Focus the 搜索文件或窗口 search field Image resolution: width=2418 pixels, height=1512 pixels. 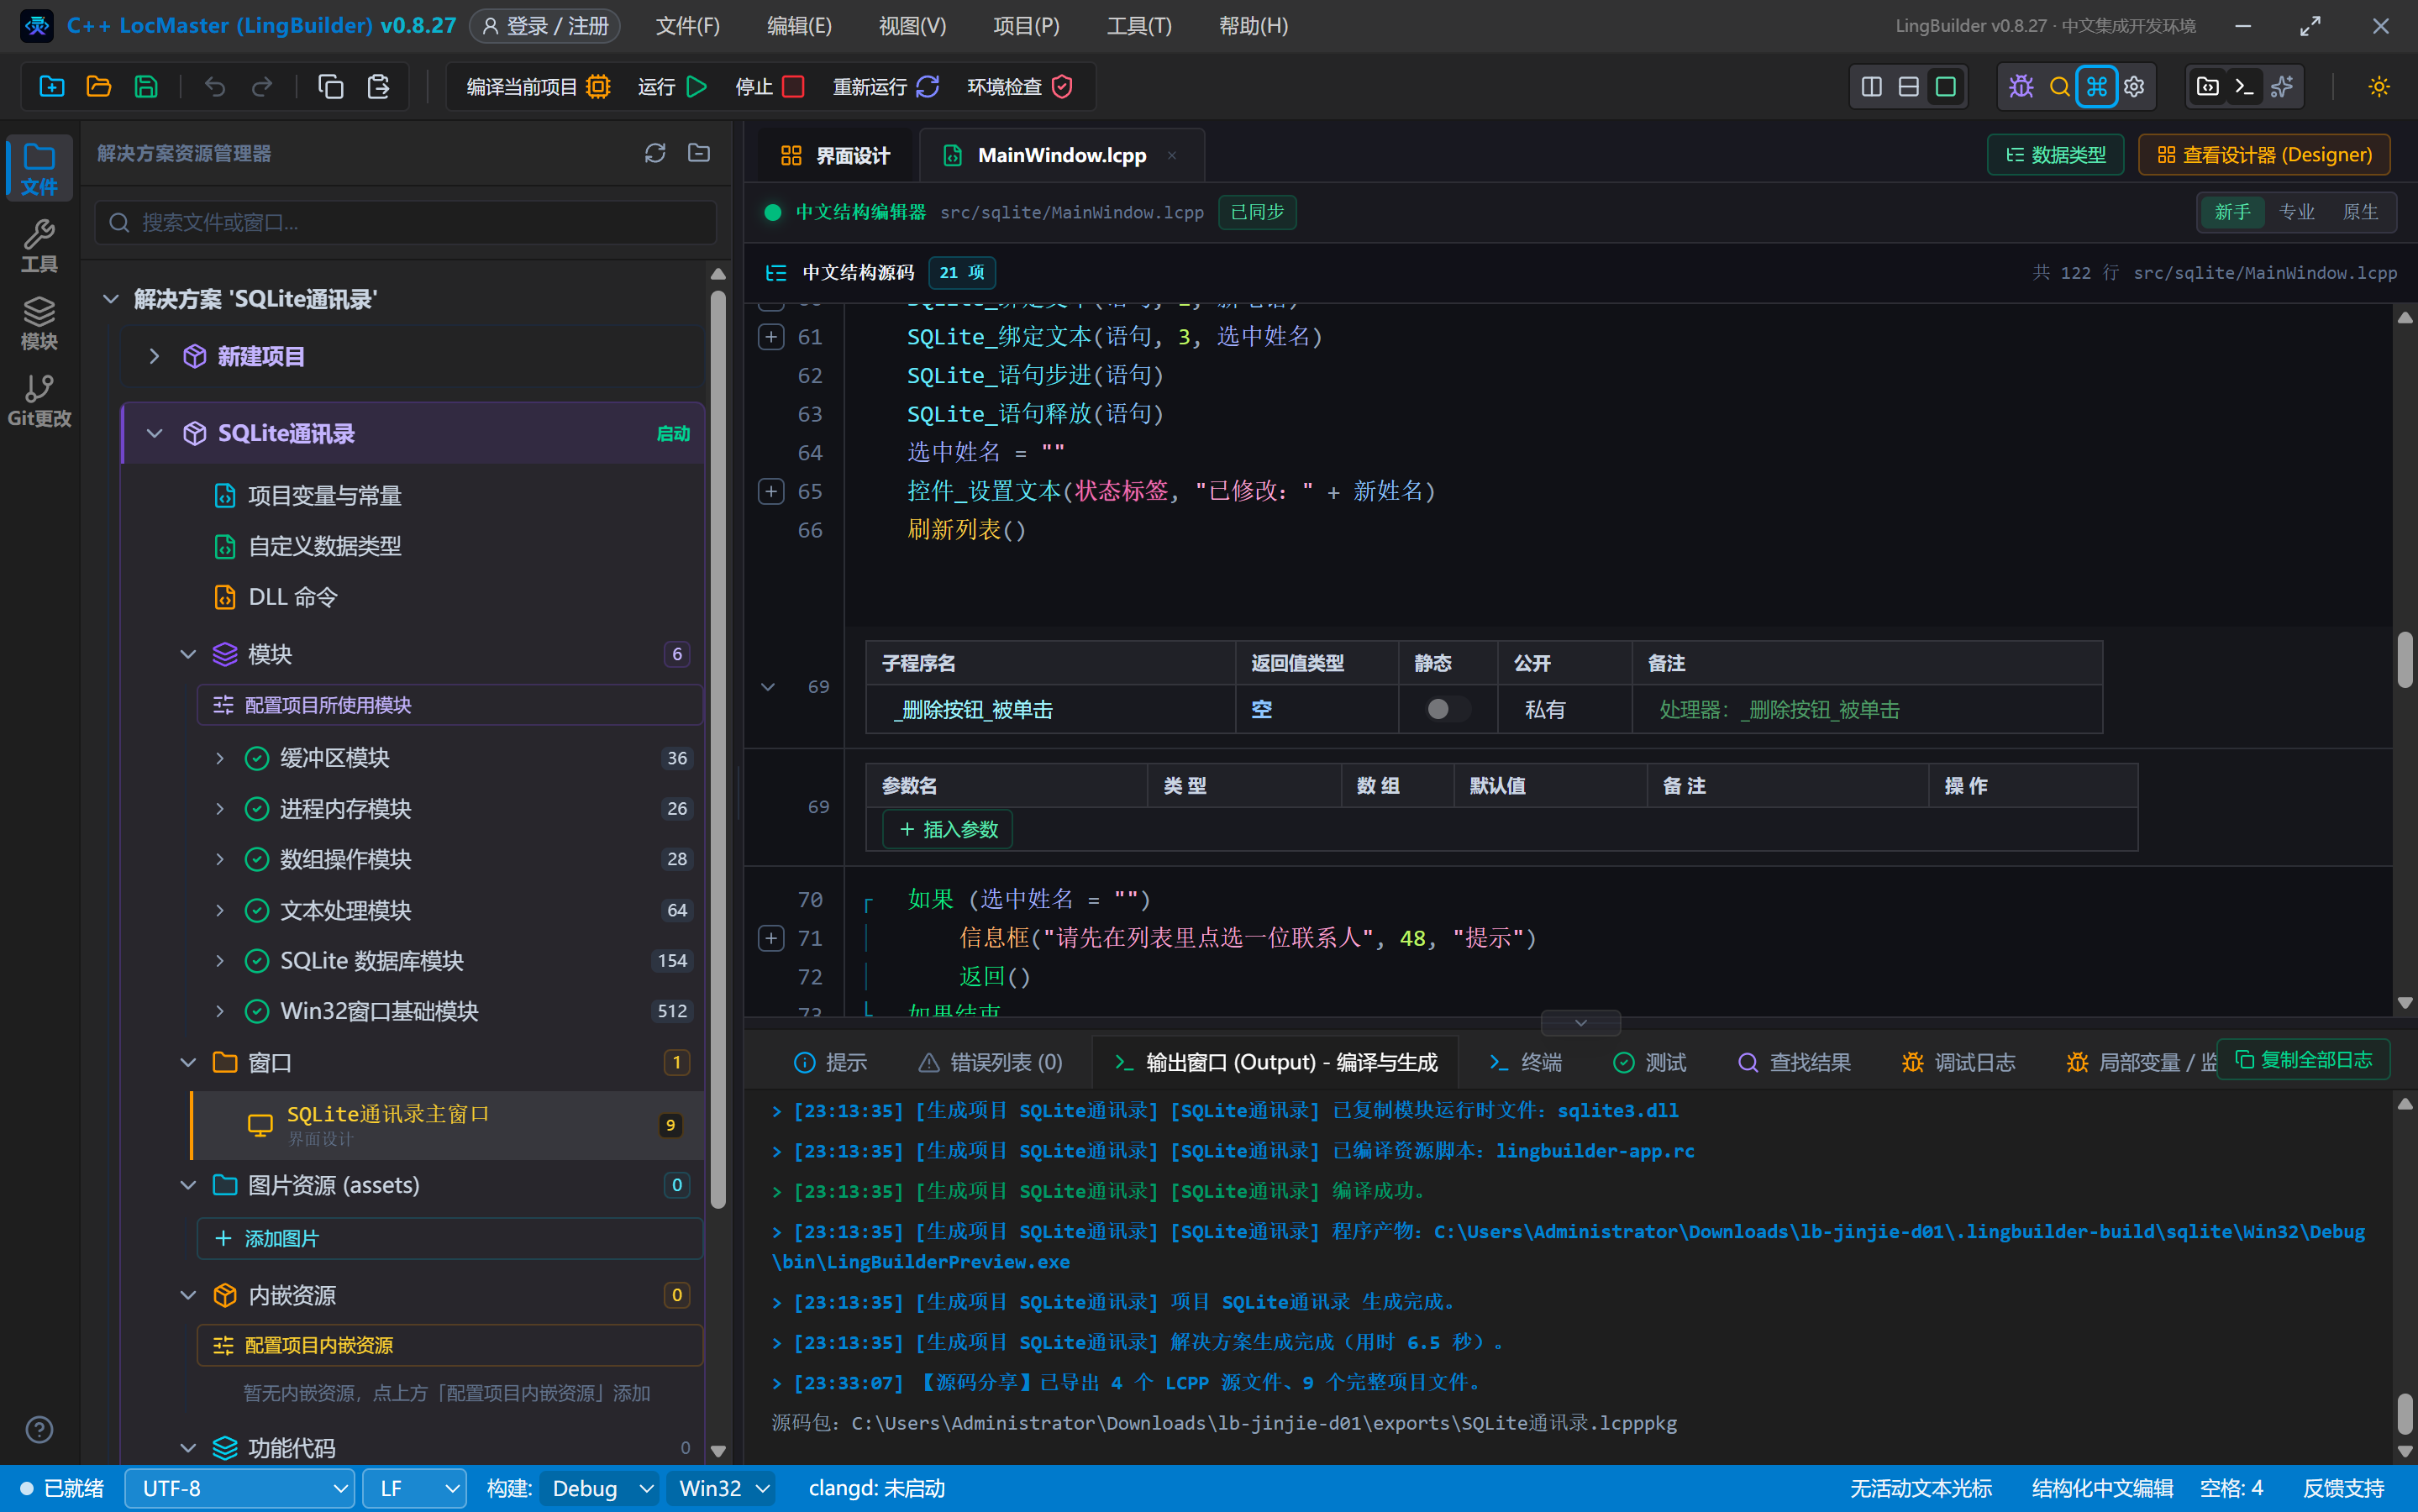406,222
